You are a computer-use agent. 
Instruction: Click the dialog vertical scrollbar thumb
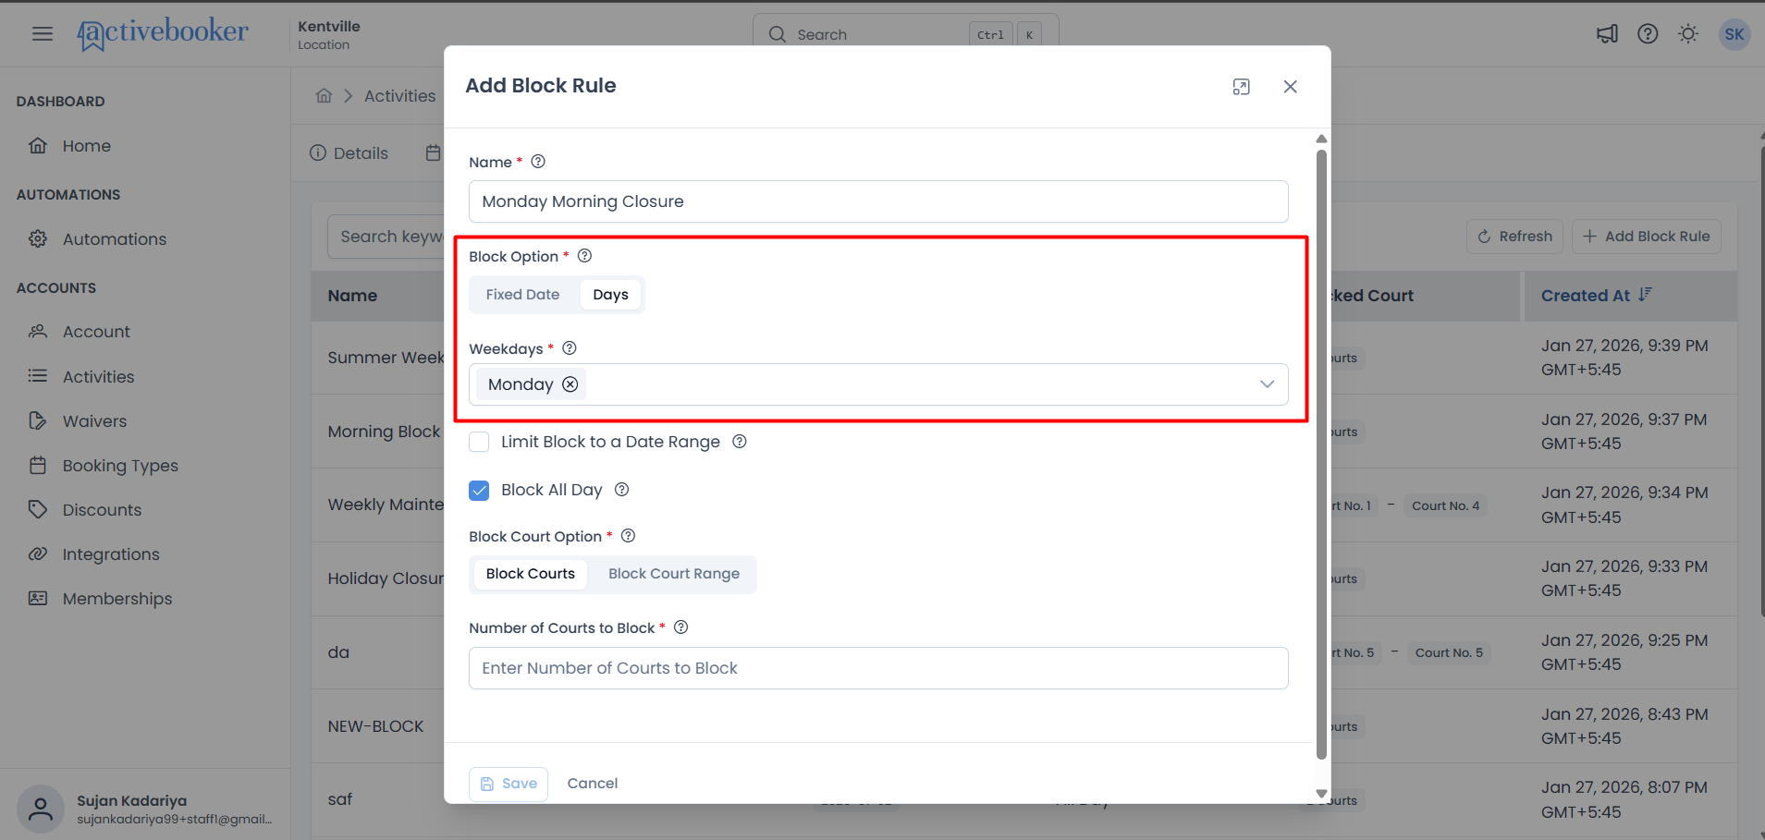click(x=1321, y=455)
